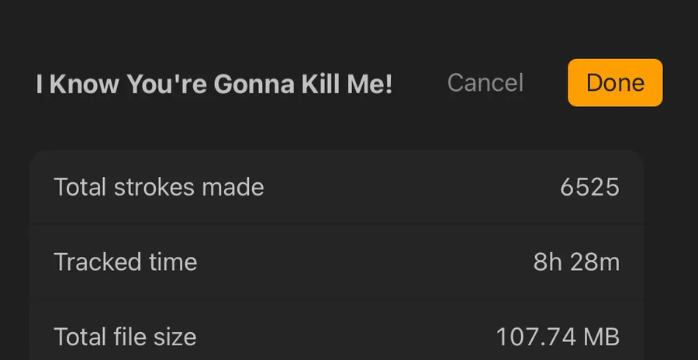Click the artwork title "I Know You're Gonna Kill Me!"

(x=214, y=85)
